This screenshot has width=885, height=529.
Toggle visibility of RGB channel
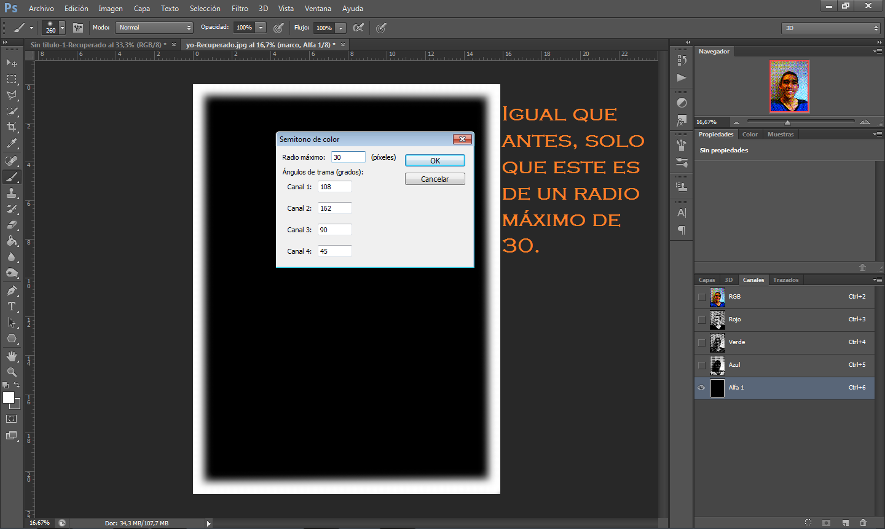[701, 297]
